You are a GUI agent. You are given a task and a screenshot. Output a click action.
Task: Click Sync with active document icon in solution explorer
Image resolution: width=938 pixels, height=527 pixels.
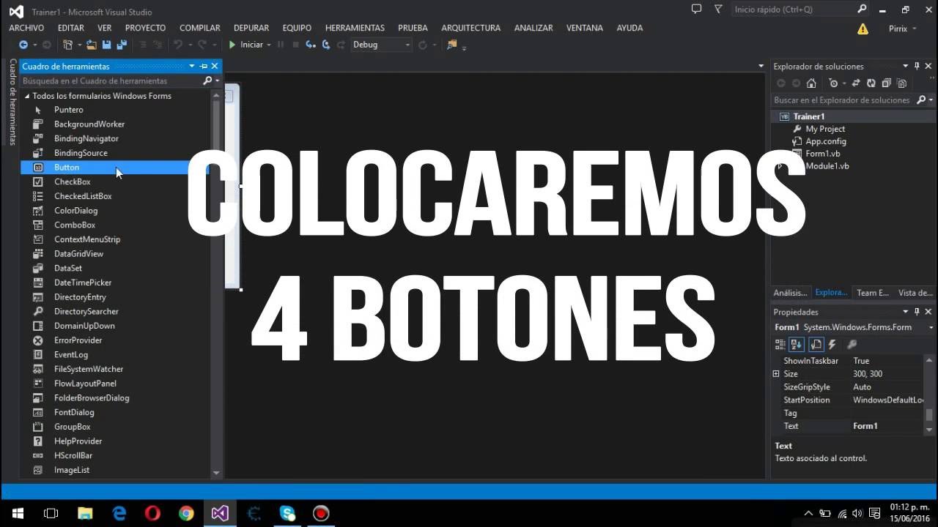coord(856,83)
